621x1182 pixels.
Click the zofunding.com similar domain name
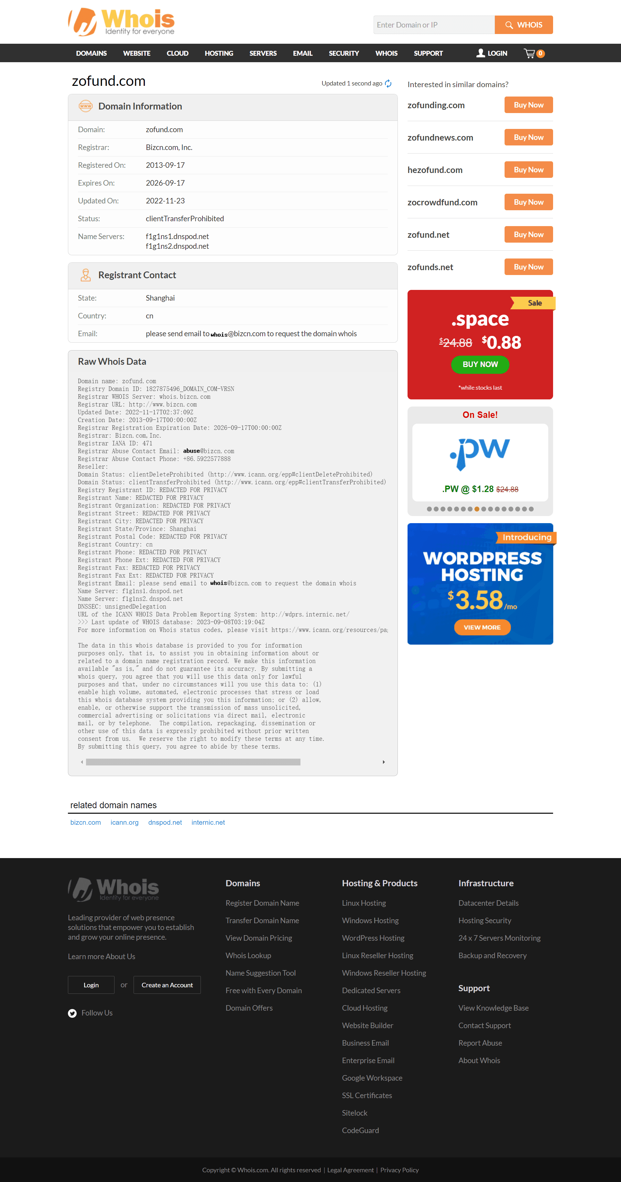click(x=436, y=105)
